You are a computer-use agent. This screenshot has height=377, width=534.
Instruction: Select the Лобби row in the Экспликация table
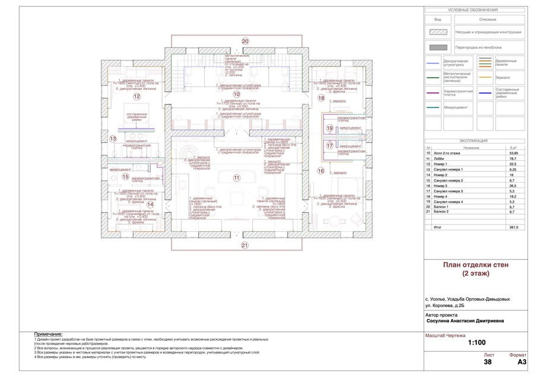(x=475, y=158)
